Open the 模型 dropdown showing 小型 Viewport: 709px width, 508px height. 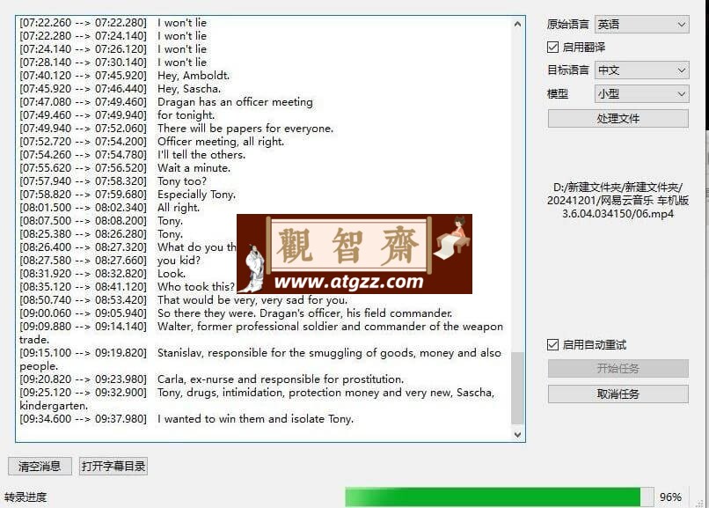641,94
